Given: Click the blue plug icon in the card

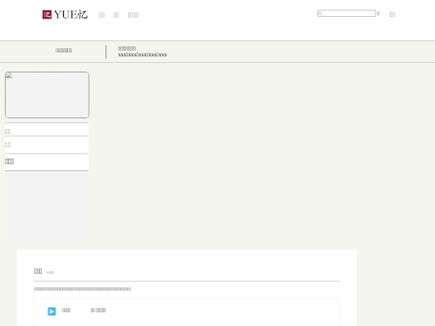Looking at the screenshot, I should 52,312.
